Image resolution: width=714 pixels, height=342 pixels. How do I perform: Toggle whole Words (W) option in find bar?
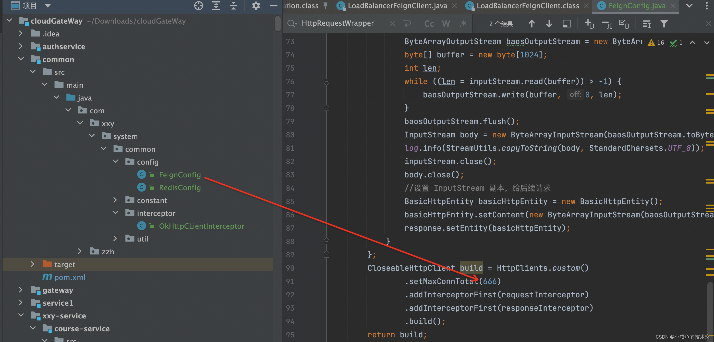click(x=446, y=24)
